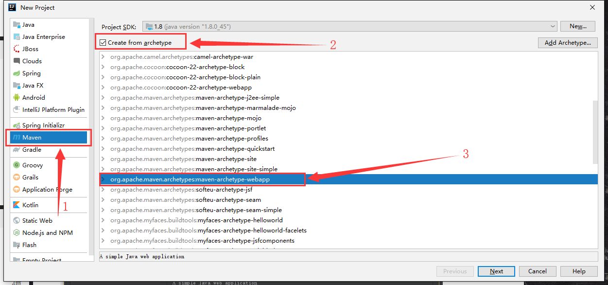Image resolution: width=608 pixels, height=285 pixels.
Task: Select the Java Enterprise project type
Action: pyautogui.click(x=49, y=37)
